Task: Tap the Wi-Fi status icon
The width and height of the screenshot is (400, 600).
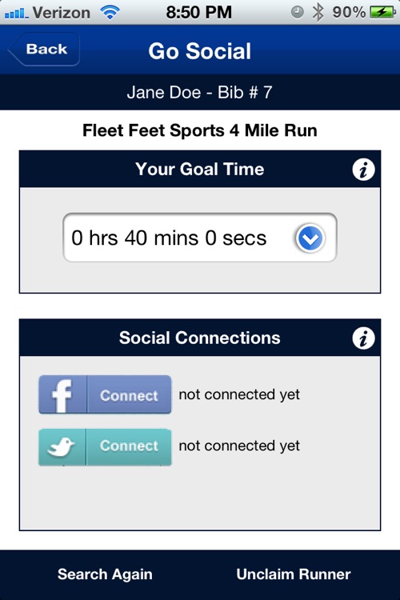Action: [x=110, y=13]
